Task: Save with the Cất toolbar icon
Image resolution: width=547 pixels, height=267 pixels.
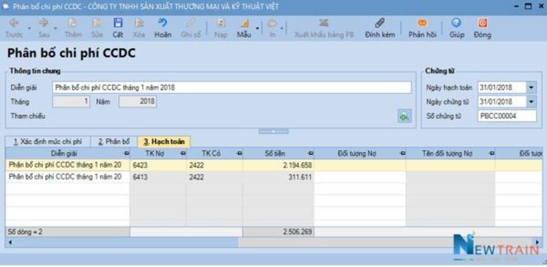Action: (118, 23)
